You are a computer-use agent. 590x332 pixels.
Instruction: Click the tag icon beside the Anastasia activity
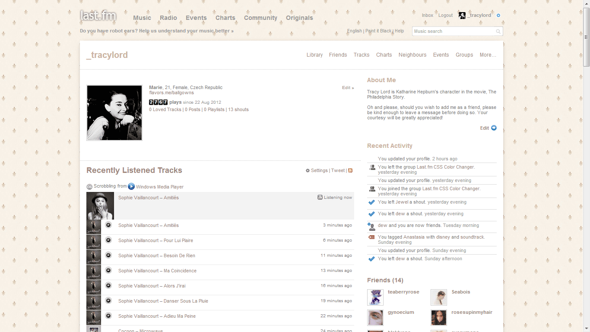tap(371, 237)
